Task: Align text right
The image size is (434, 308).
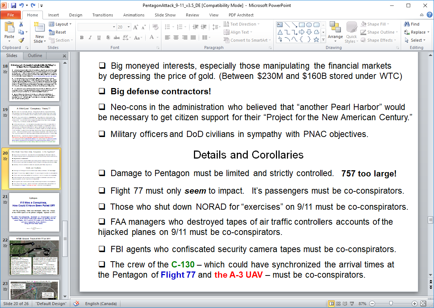Action: point(185,38)
